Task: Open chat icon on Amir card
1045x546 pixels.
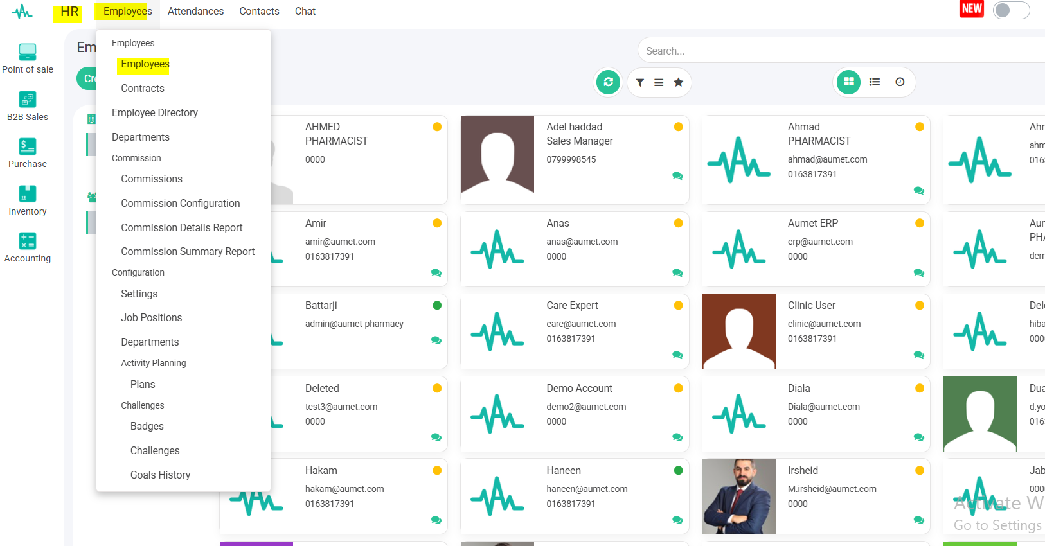Action: (436, 273)
